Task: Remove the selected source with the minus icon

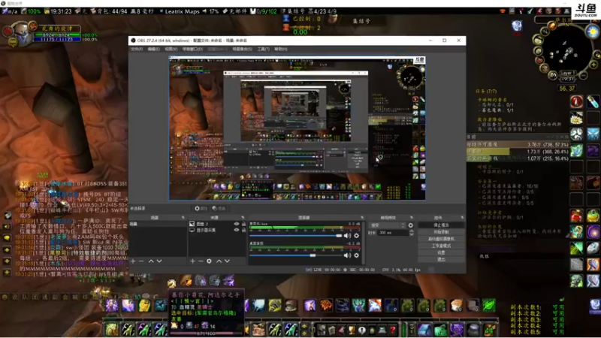Action: [201, 261]
